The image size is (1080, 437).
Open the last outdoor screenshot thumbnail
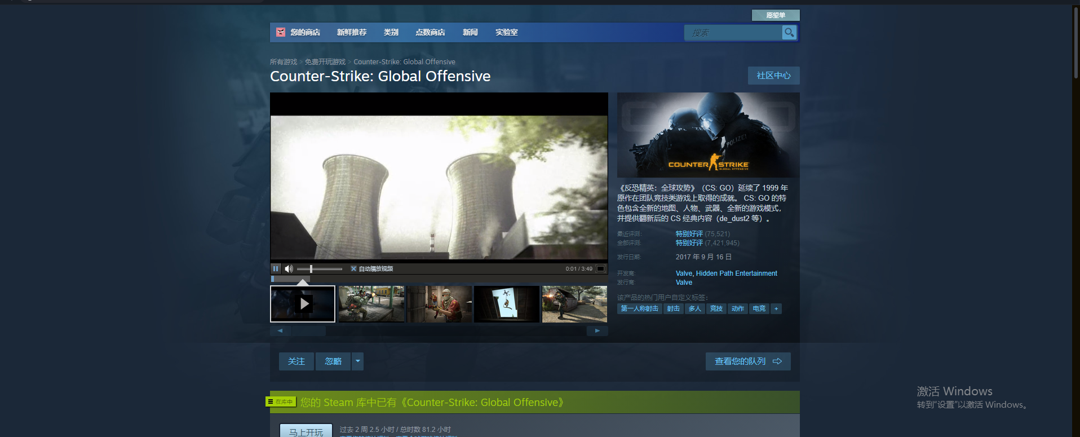(x=574, y=304)
